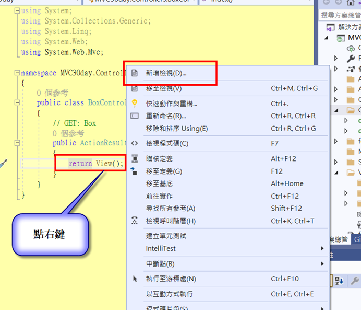
Task: Click the cursor arrow icon beside 執行至游標處
Action: [135, 279]
